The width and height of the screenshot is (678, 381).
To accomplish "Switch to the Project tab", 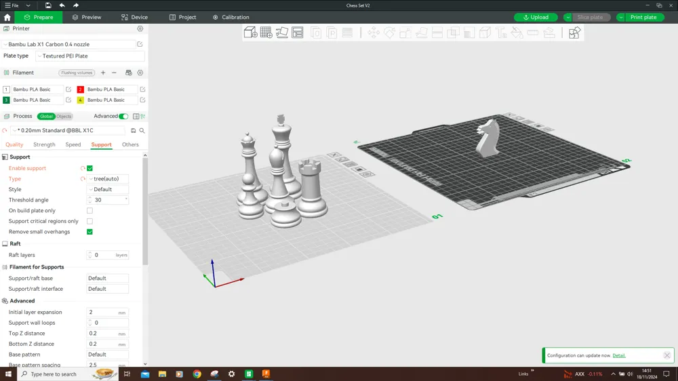I will click(x=182, y=18).
